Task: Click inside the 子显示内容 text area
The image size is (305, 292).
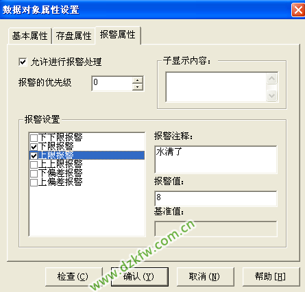Action: point(216,87)
